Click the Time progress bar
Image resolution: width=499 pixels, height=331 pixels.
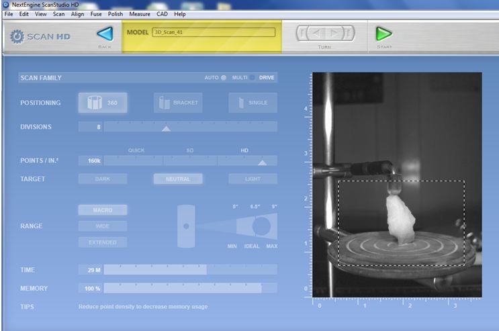190,270
